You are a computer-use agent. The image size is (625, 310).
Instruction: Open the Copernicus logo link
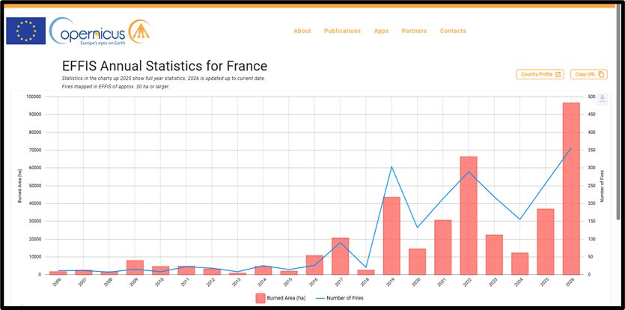click(x=87, y=31)
